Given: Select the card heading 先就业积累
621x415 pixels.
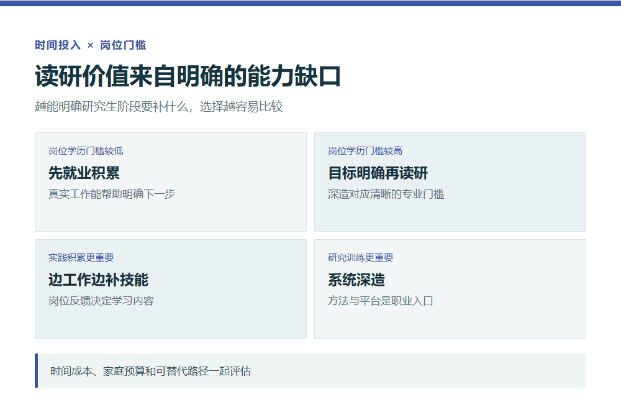Looking at the screenshot, I should pyautogui.click(x=84, y=173).
